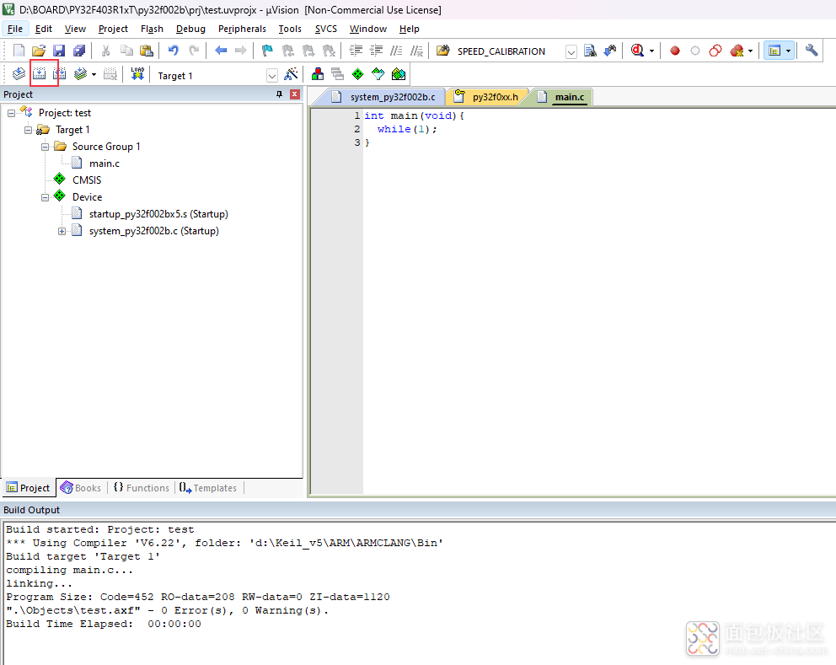Switch to the Functions panel tab
836x665 pixels.
pos(142,488)
